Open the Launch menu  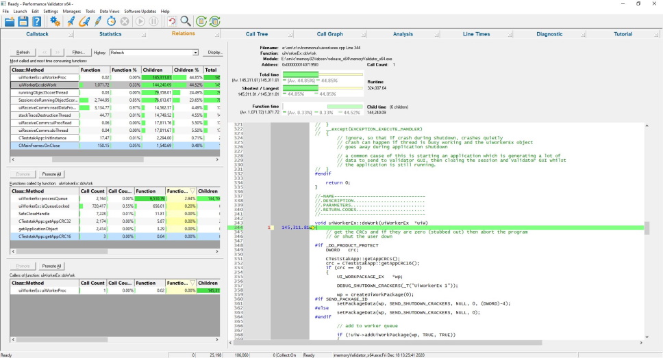20,12
